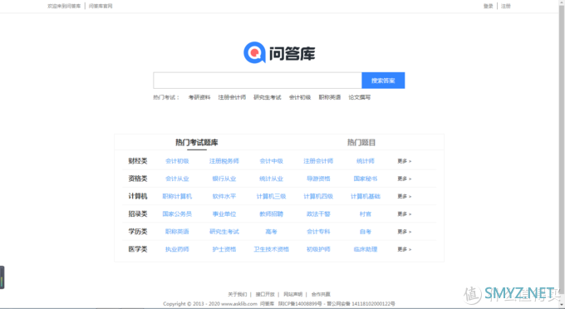The image size is (565, 309).
Task: Open 卫生技术资格 link
Action: point(272,249)
